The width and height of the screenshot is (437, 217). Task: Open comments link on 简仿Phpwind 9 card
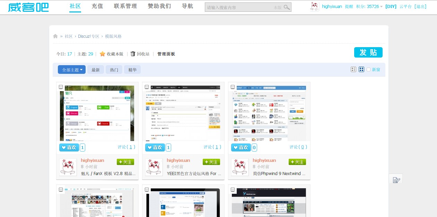[298, 147]
